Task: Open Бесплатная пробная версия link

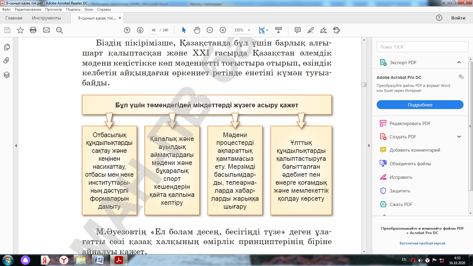Action: (x=422, y=243)
